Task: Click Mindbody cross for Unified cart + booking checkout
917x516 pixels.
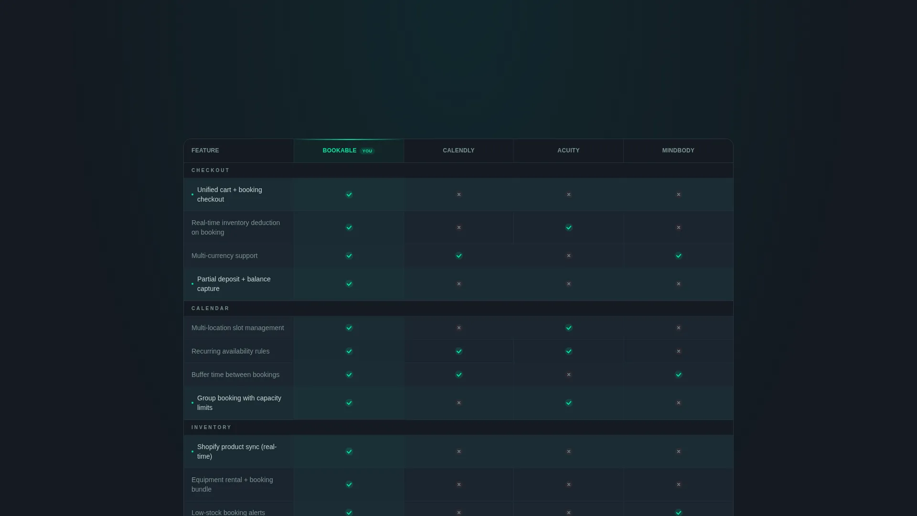Action: [x=679, y=194]
